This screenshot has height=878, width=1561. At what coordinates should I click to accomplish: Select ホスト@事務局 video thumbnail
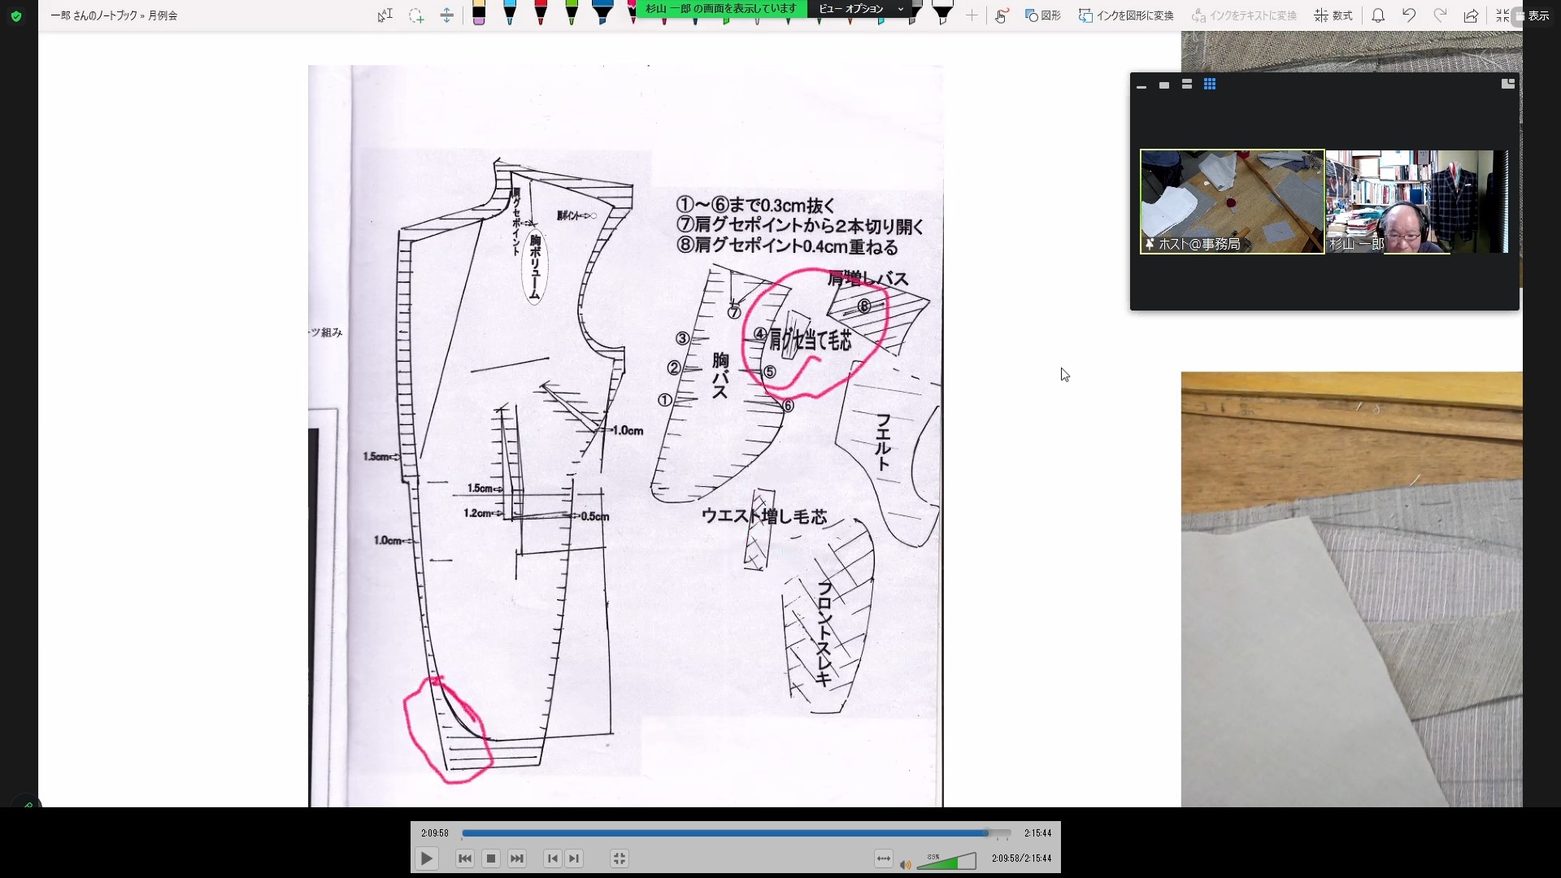1232,201
